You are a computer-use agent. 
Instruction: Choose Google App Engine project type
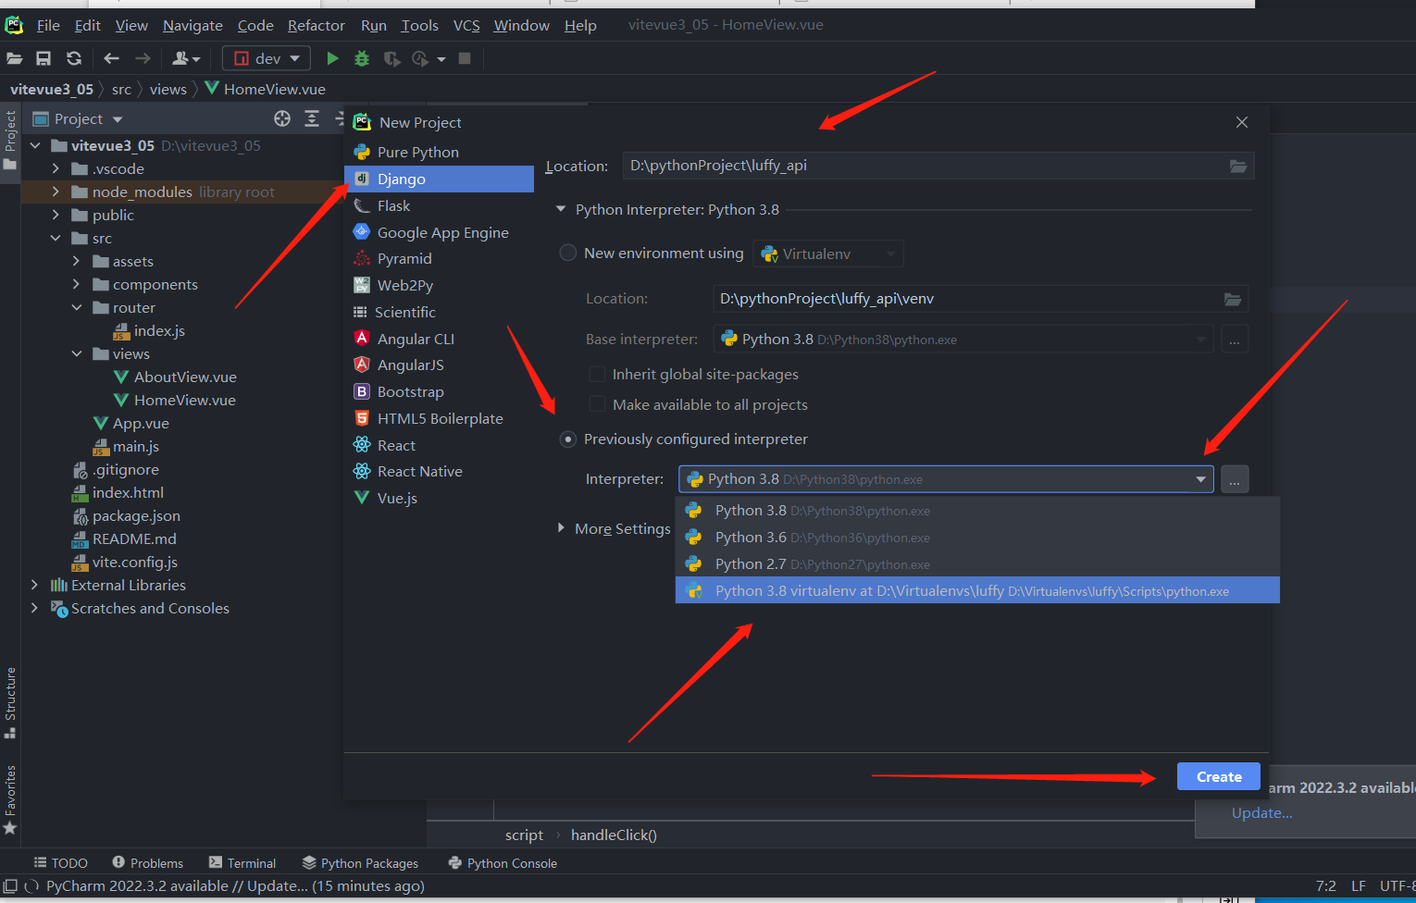[439, 232]
